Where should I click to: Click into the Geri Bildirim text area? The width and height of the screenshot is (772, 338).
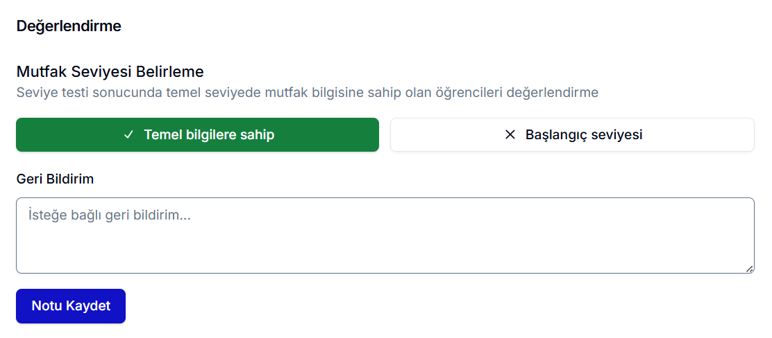385,235
